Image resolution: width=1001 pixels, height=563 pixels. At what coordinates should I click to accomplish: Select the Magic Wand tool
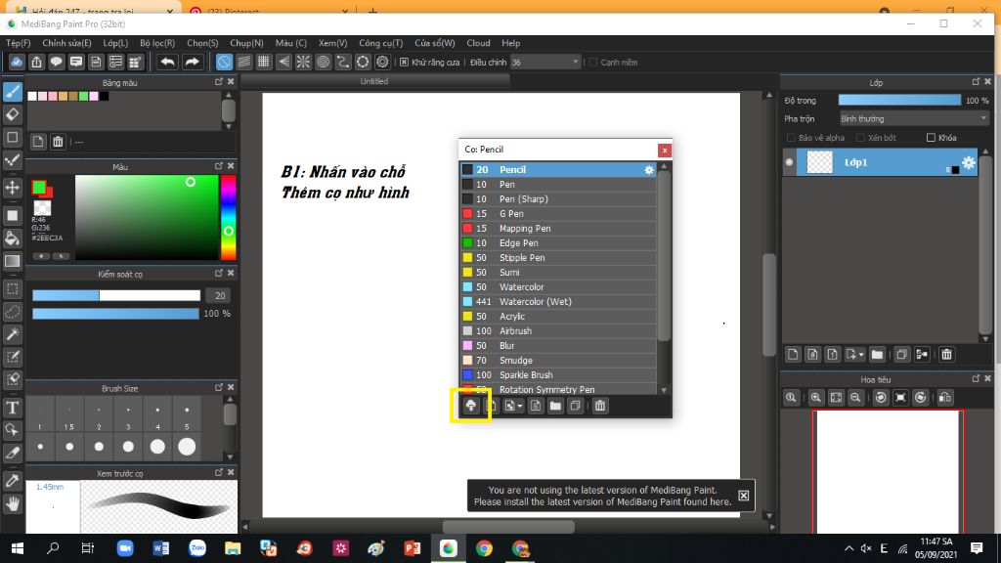[x=13, y=334]
